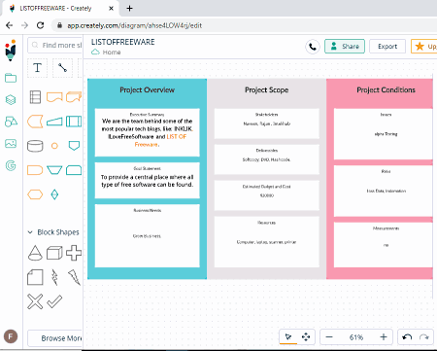The image size is (437, 351).
Task: Click Browse More shapes button
Action: [x=55, y=338]
